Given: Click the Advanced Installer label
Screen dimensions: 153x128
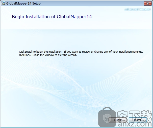Looking at the screenshot, I should click(x=138, y=9).
